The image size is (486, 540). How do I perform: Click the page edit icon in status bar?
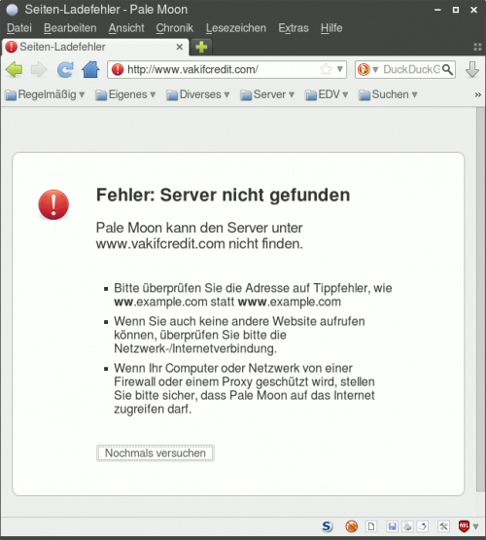423,526
